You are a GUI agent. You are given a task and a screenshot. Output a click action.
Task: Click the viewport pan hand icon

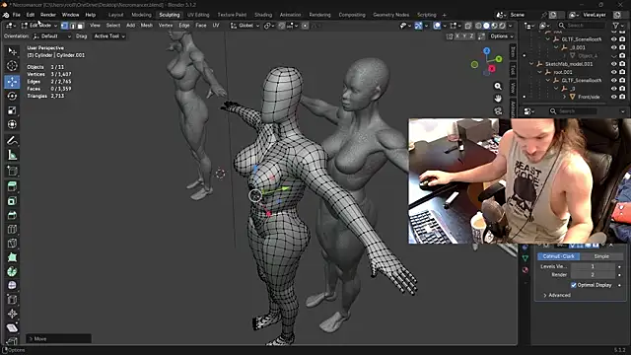(x=498, y=99)
